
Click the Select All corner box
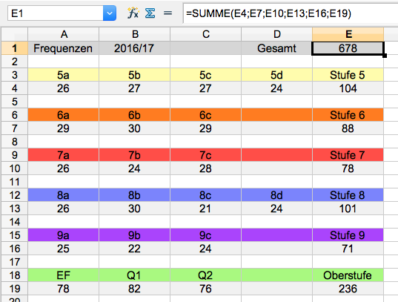click(15, 34)
